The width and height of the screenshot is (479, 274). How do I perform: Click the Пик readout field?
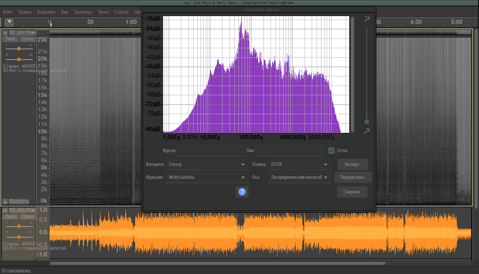click(289, 151)
